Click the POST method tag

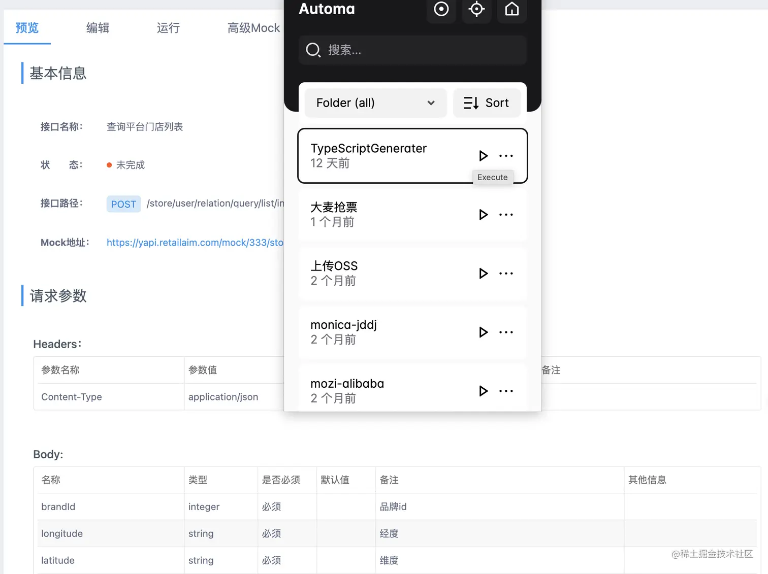123,204
